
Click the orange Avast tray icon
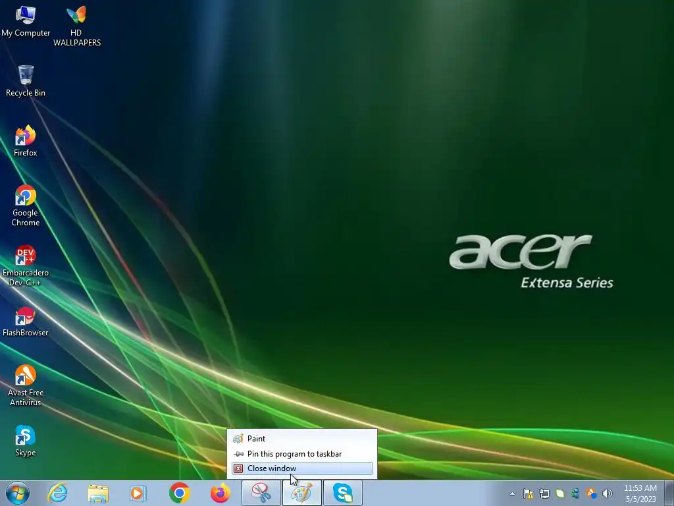592,493
